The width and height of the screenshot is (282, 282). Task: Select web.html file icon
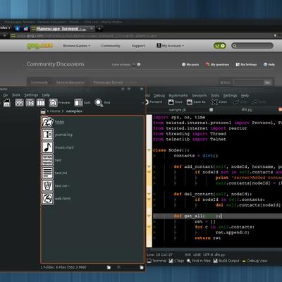tap(47, 198)
